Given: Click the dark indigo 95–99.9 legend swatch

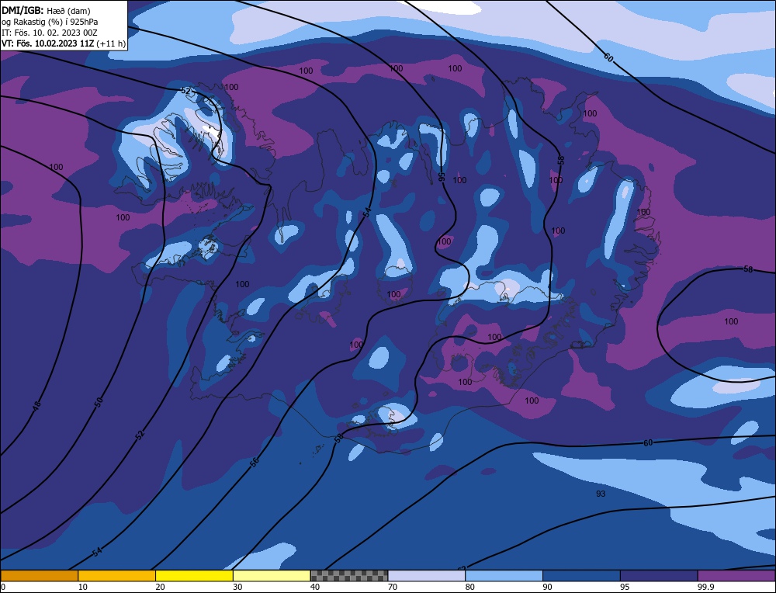Looking at the screenshot, I should (659, 576).
